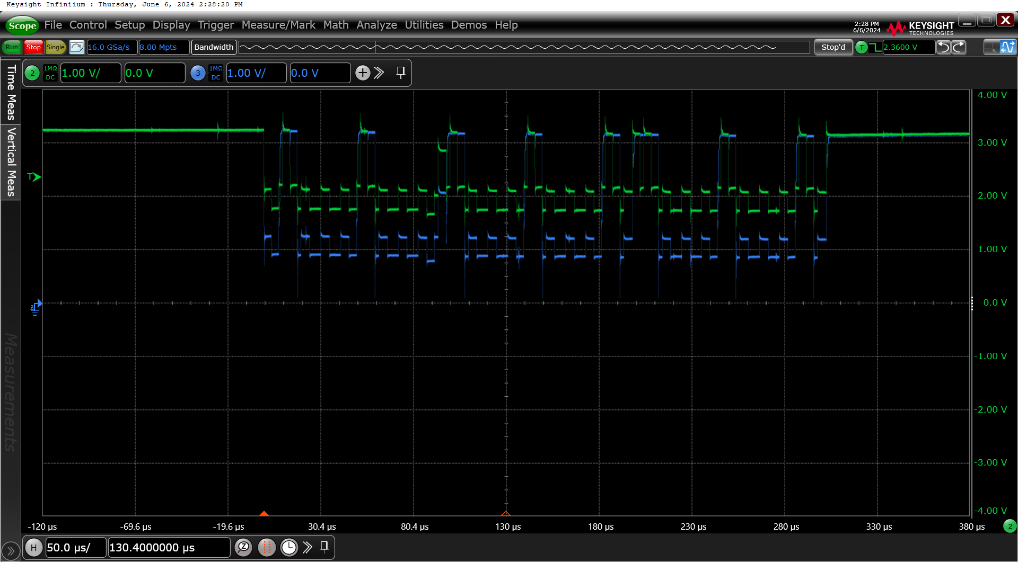The image size is (1018, 562).
Task: Click the add channel plus icon
Action: [363, 73]
